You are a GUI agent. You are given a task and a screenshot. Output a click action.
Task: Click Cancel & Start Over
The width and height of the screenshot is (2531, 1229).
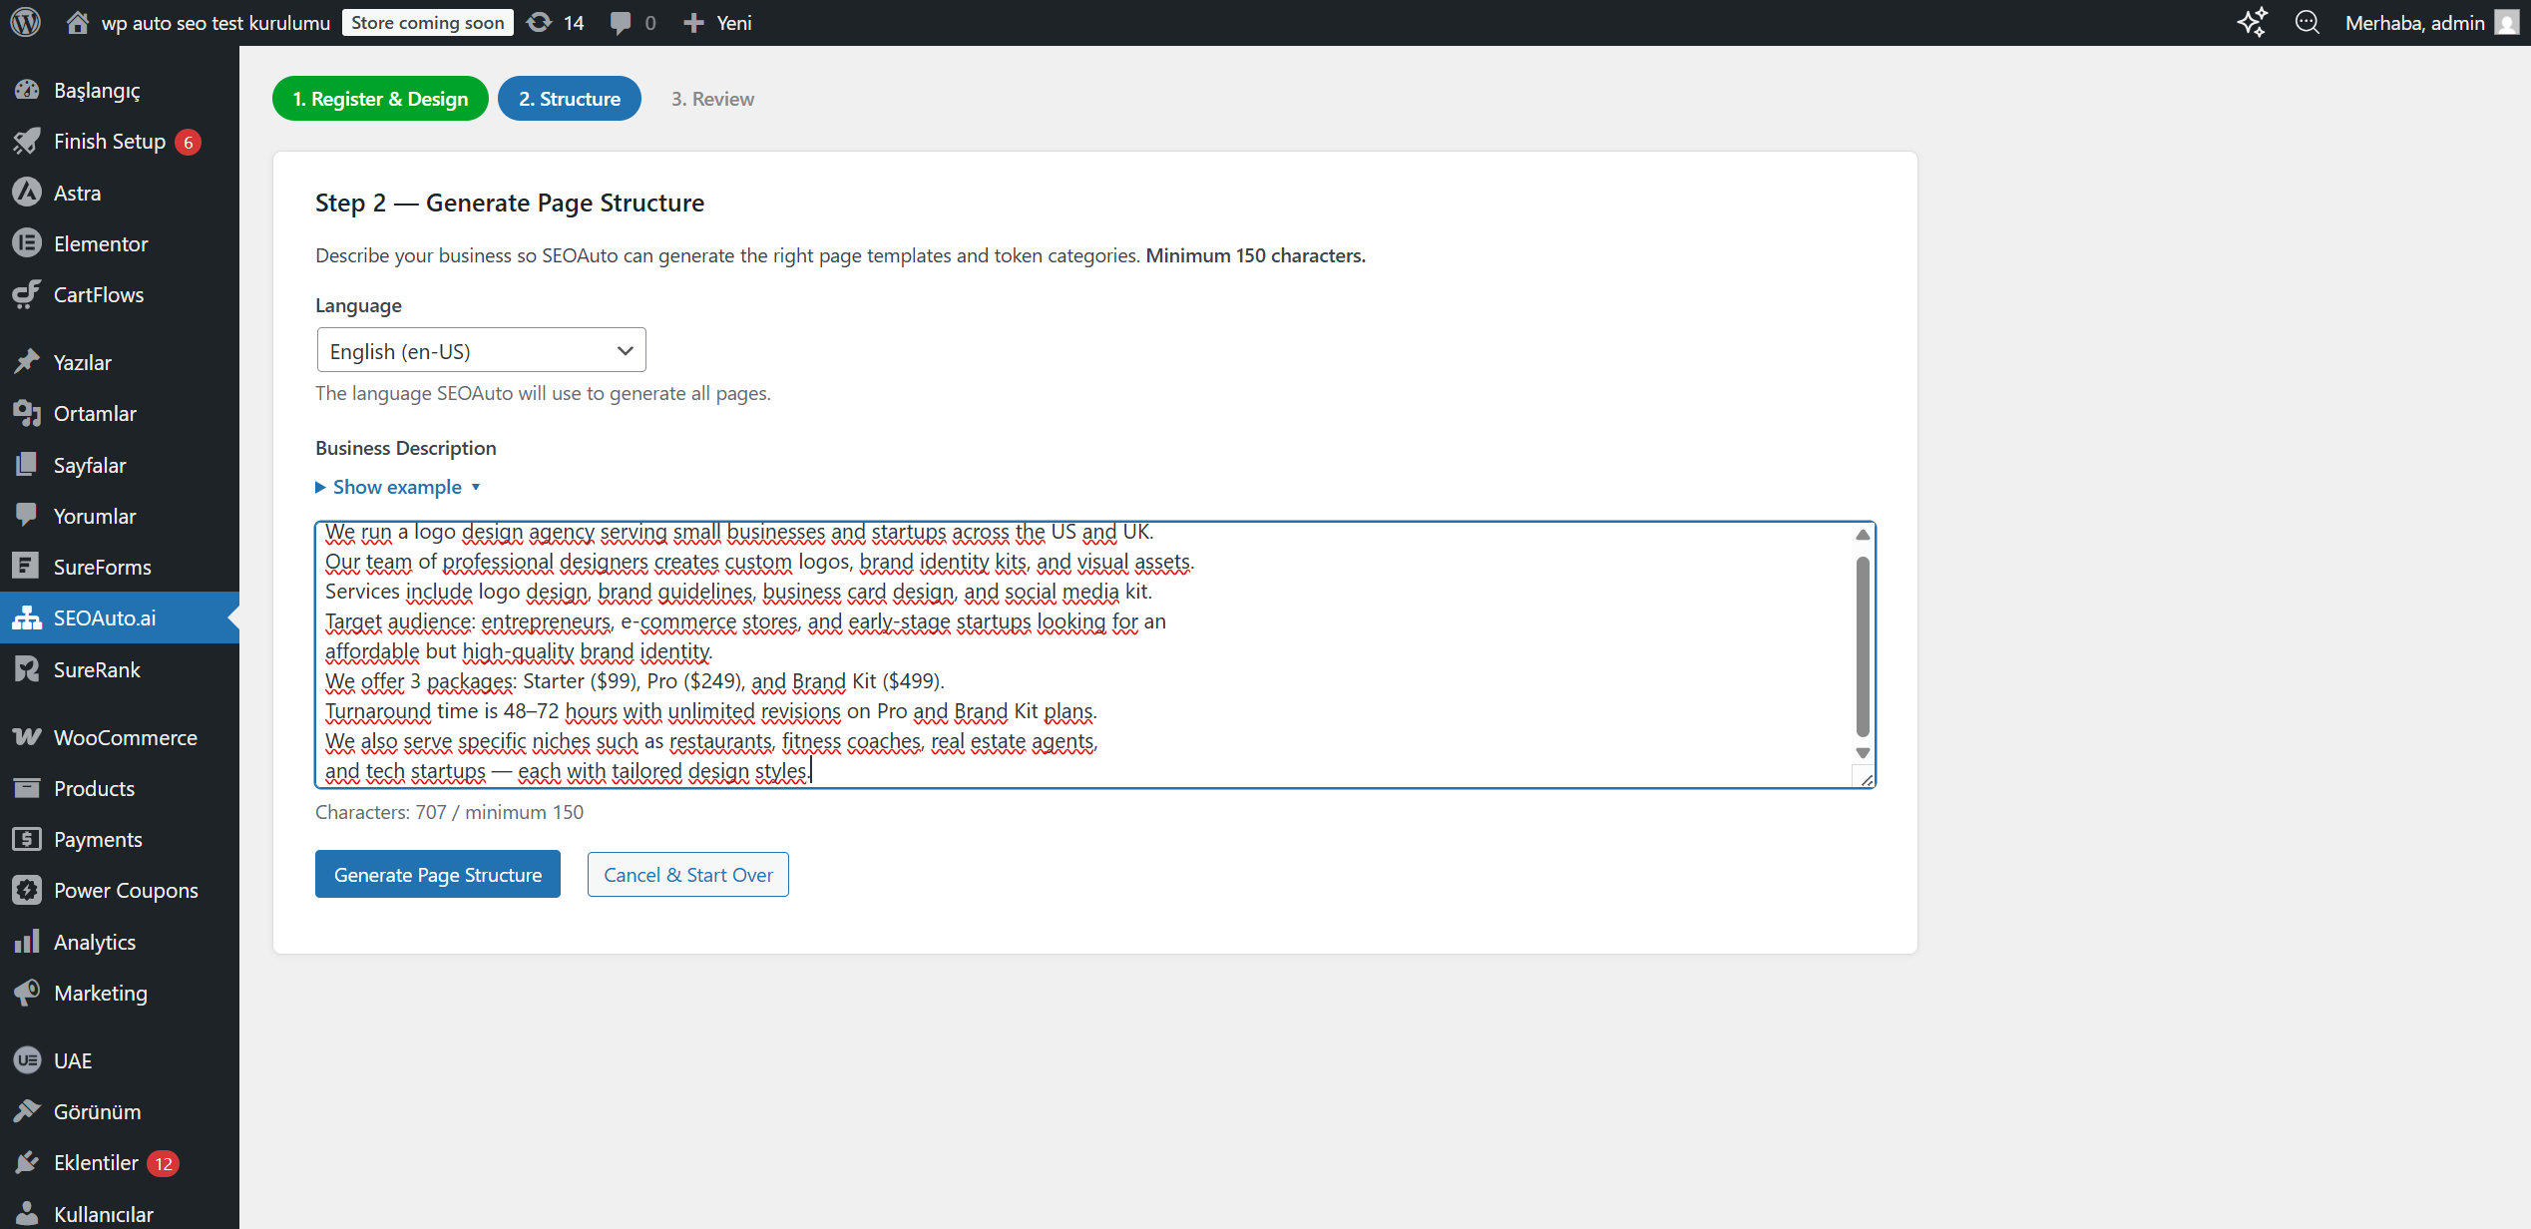(687, 874)
